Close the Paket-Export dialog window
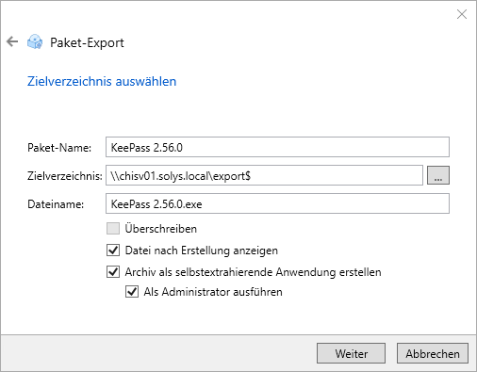Screen dimensions: 477x372 tap(462, 14)
